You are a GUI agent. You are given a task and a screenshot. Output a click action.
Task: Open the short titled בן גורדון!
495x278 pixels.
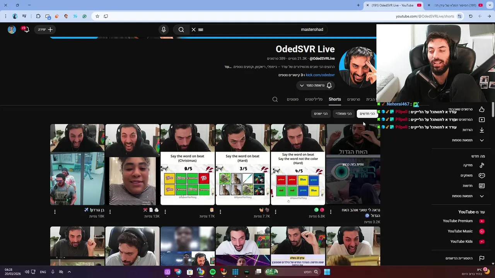click(77, 164)
